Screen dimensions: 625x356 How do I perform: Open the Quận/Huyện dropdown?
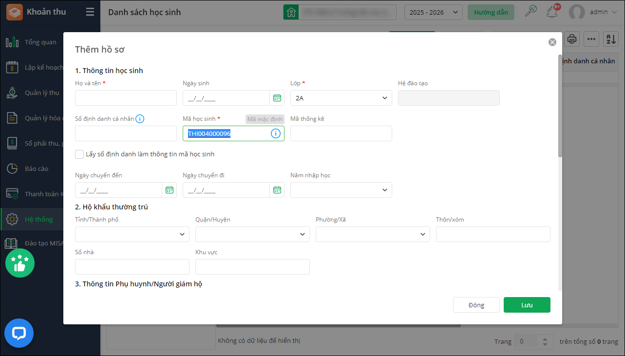point(252,234)
